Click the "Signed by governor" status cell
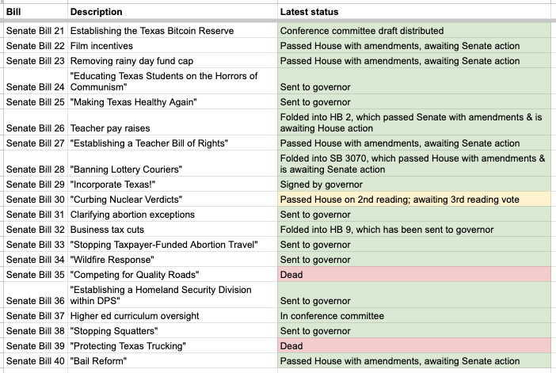This screenshot has height=373, width=556. 414,184
